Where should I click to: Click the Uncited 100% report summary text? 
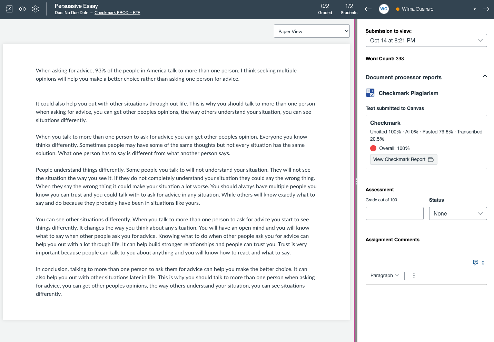click(426, 135)
